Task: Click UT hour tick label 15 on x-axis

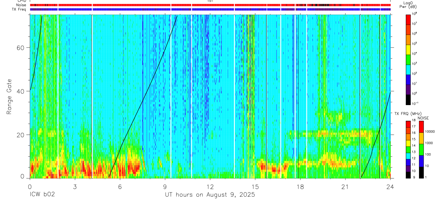Action: [x=255, y=187]
